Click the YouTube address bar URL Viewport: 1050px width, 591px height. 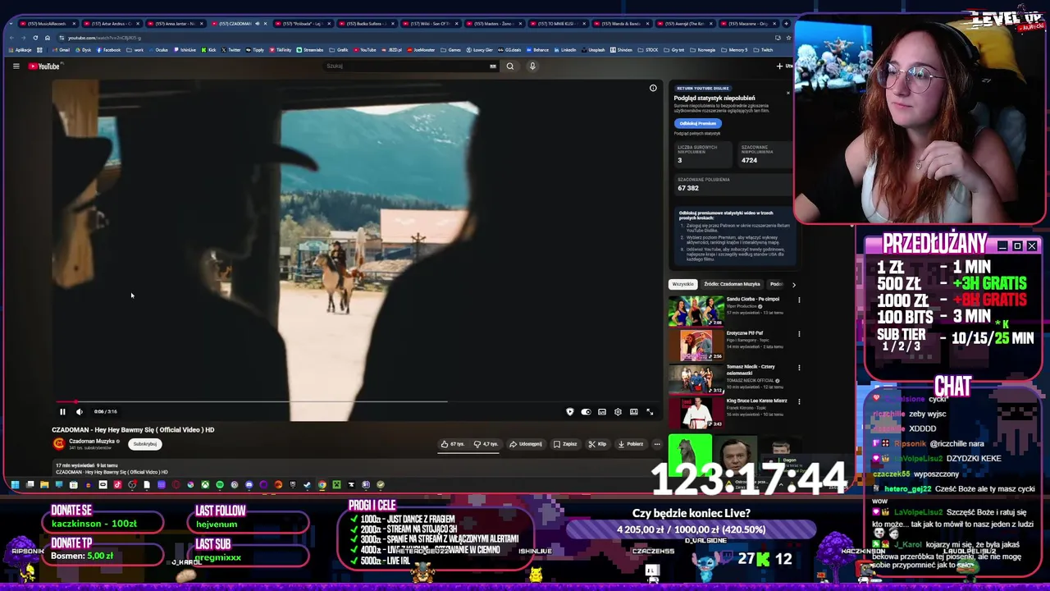click(104, 38)
